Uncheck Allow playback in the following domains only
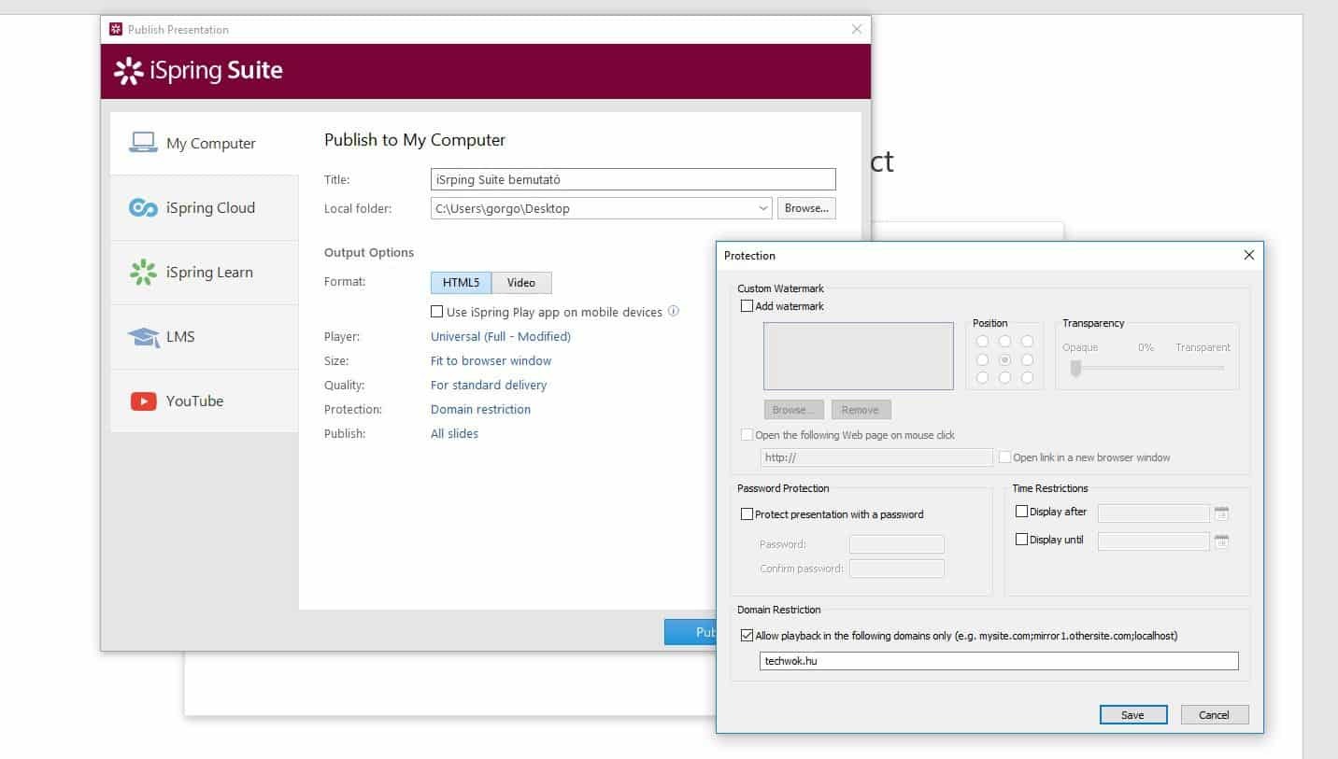 point(747,636)
